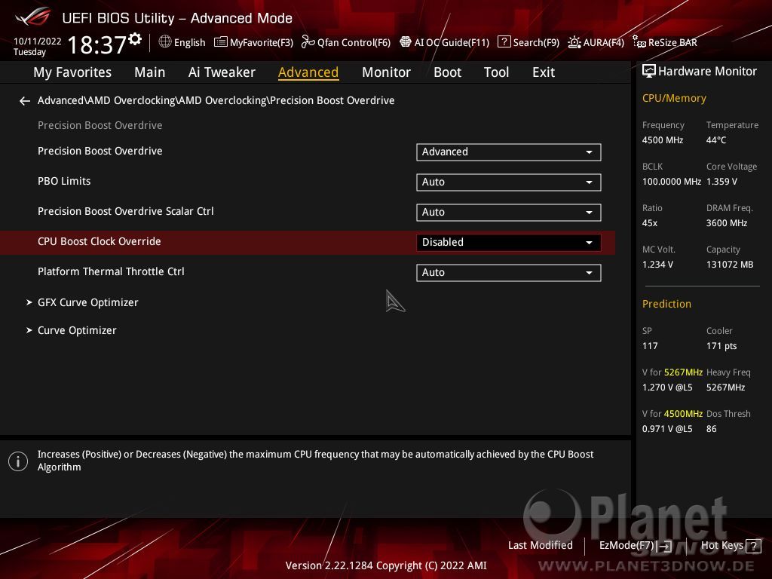Image resolution: width=772 pixels, height=579 pixels.
Task: Open Platform Thermal Throttle Ctrl dropdown
Action: point(509,273)
